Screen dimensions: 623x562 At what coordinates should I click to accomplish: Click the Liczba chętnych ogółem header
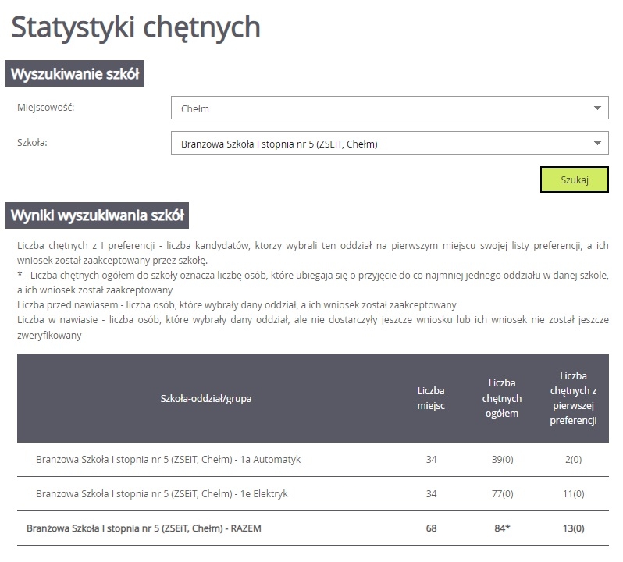(503, 399)
